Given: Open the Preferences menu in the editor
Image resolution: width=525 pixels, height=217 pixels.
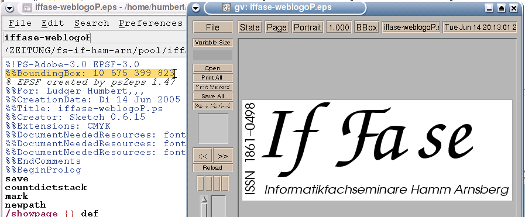Looking at the screenshot, I should coord(150,23).
